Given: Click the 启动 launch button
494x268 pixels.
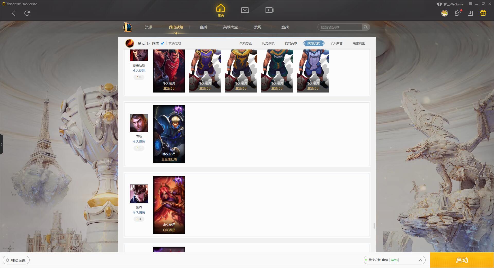Looking at the screenshot, I should pos(462,260).
